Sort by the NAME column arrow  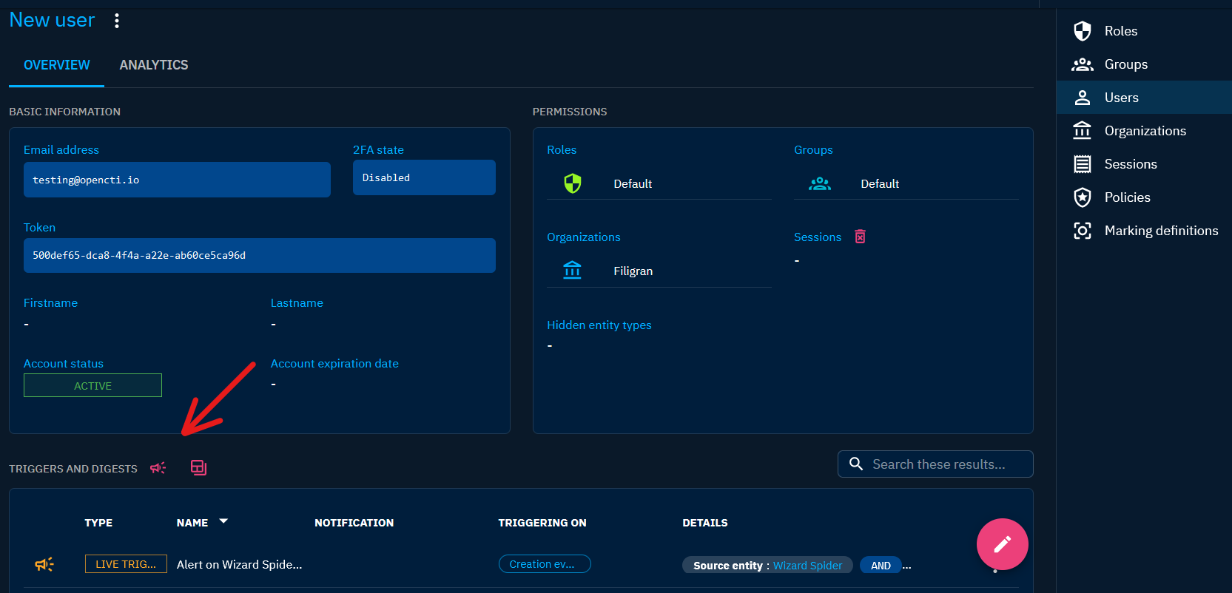click(223, 522)
